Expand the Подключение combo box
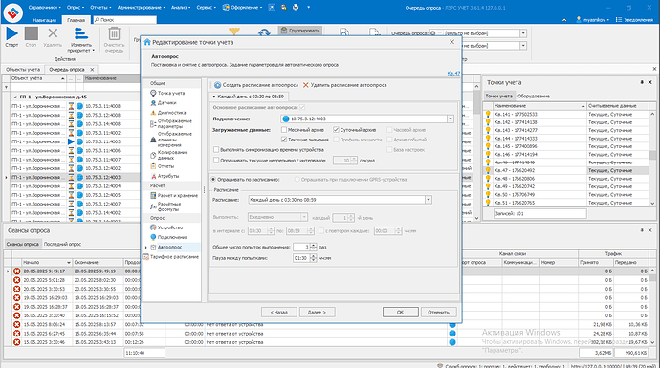The image size is (660, 368). point(450,119)
